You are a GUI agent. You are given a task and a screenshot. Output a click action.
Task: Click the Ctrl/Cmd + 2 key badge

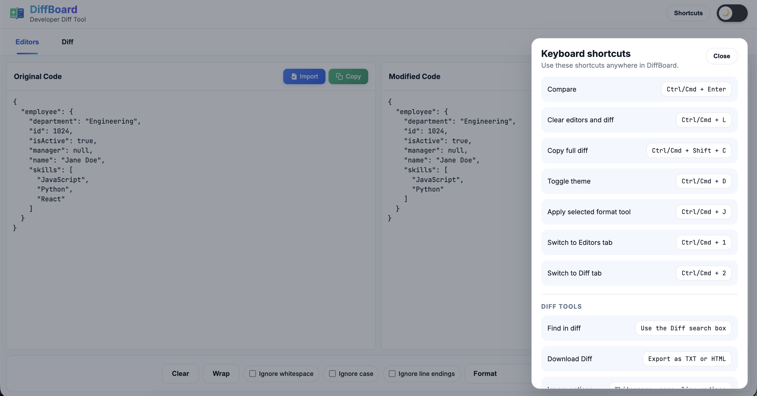(x=703, y=273)
